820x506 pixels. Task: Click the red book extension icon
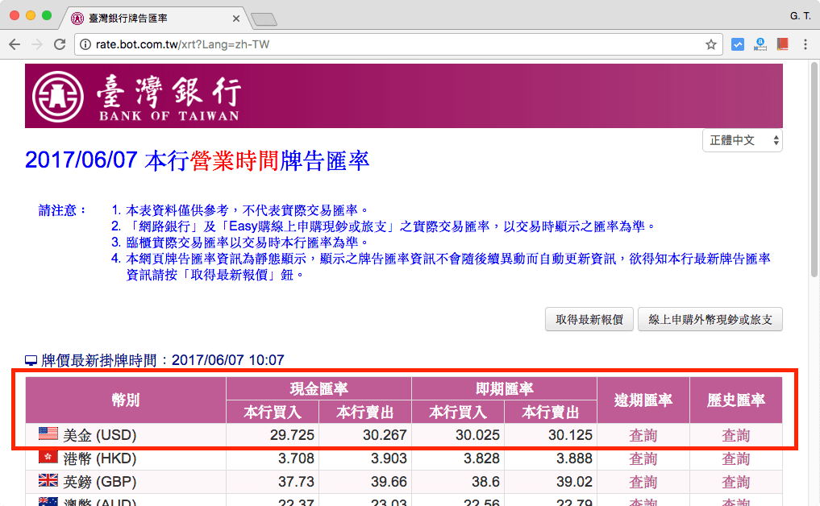coord(782,45)
